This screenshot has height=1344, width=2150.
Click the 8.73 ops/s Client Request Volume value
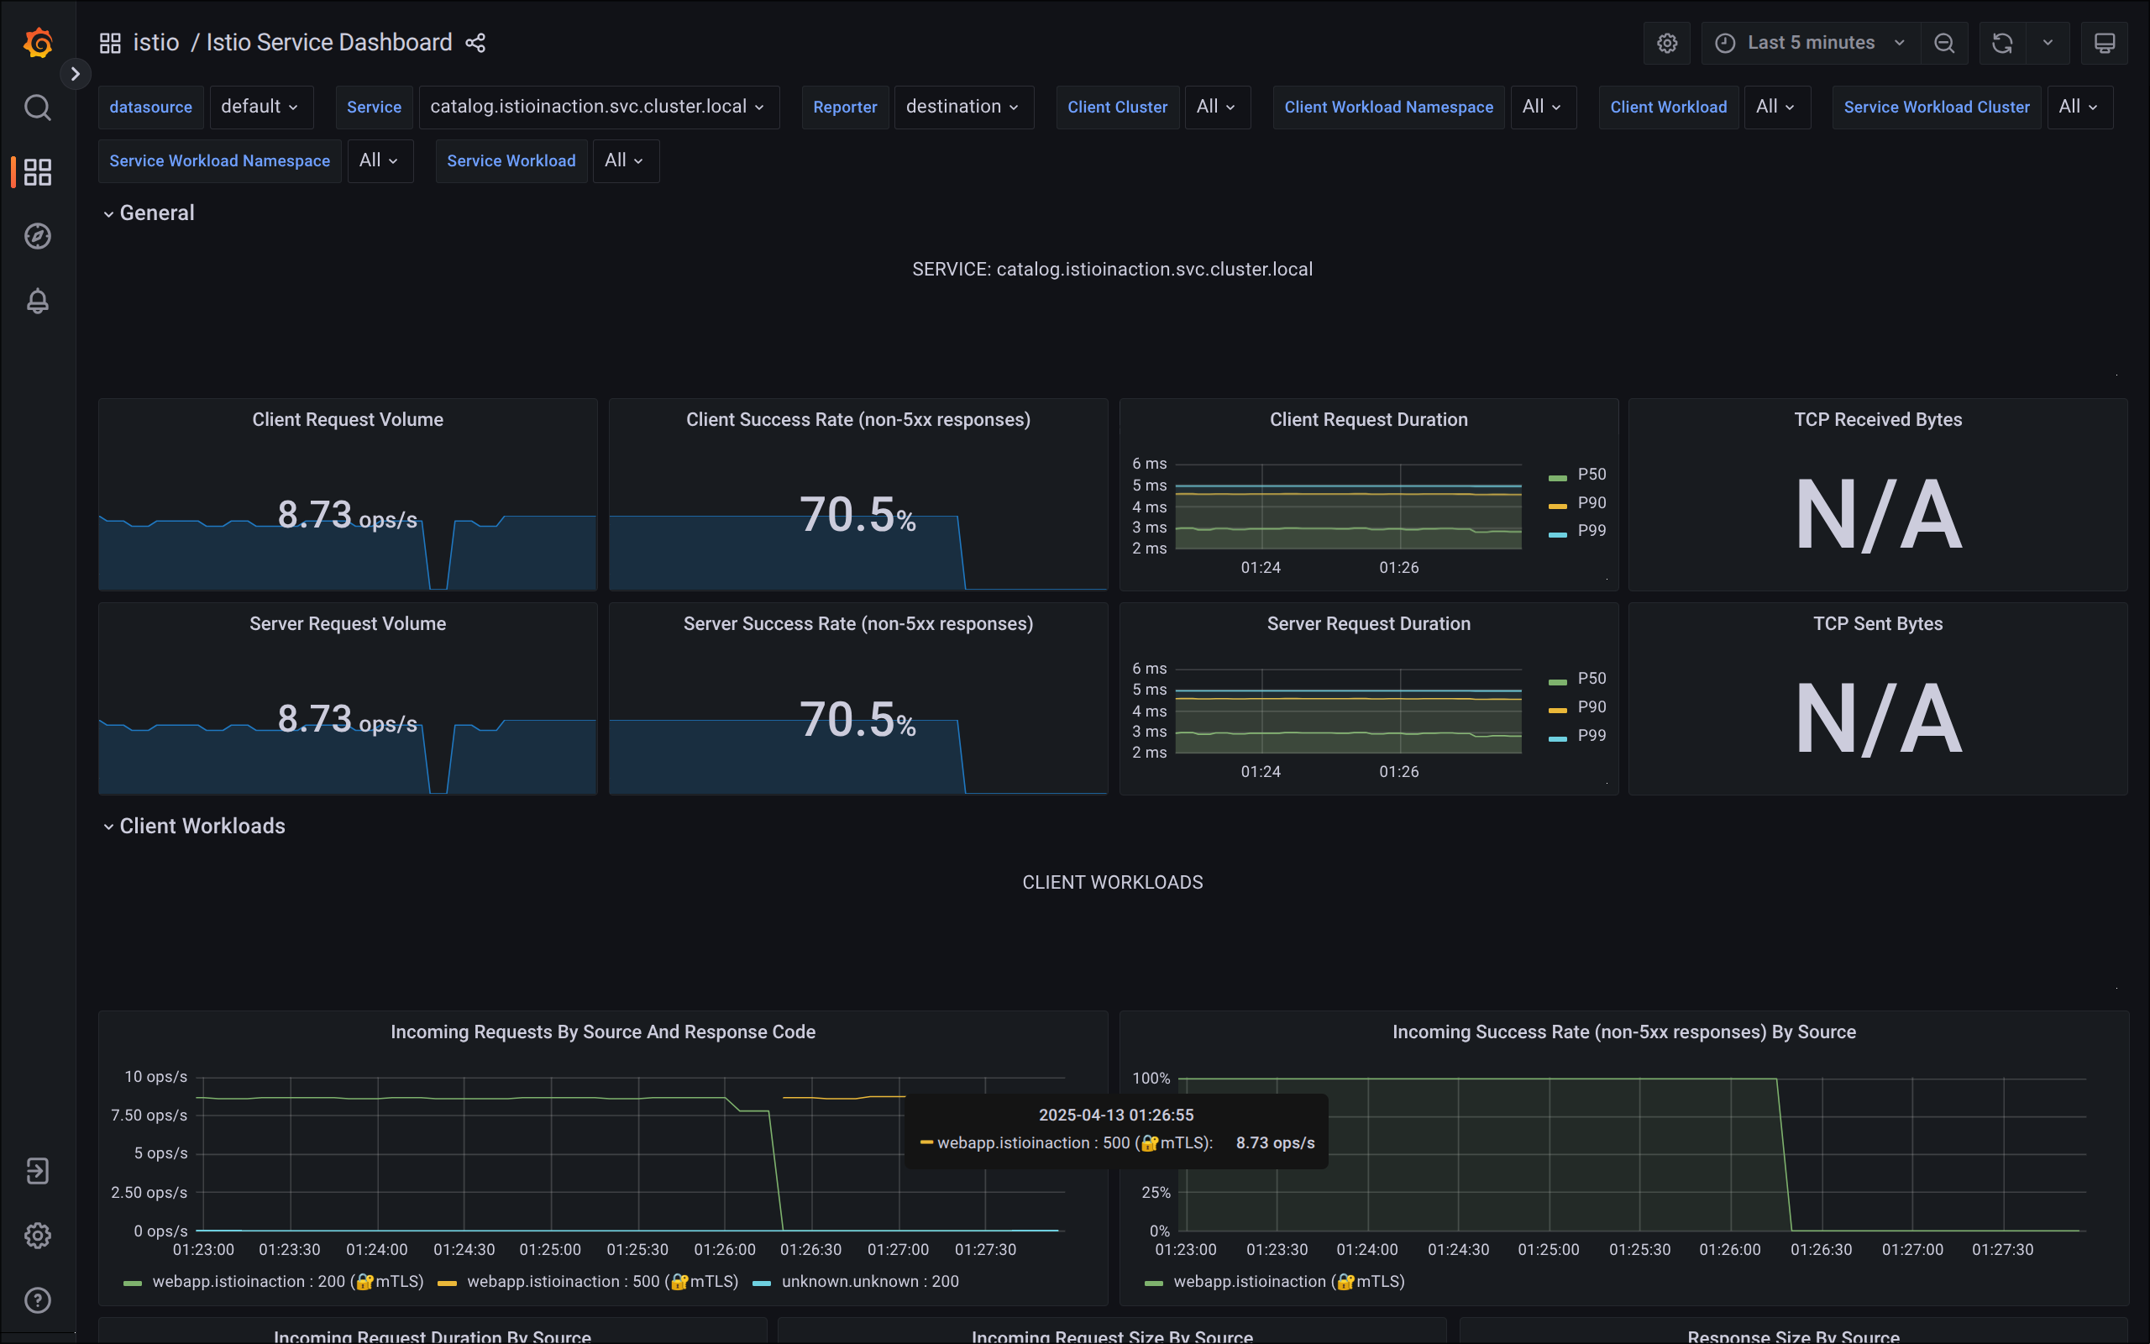(x=348, y=515)
